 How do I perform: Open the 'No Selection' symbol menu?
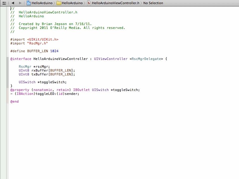point(153,3)
